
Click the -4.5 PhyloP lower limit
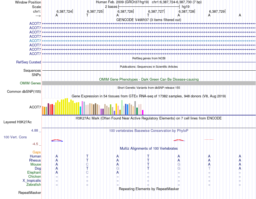point(35,144)
